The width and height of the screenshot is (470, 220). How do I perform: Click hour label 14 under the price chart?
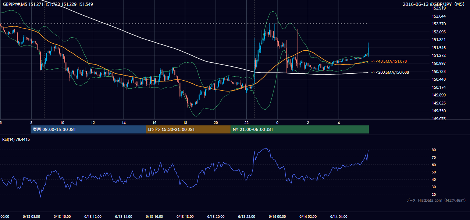click(124, 122)
